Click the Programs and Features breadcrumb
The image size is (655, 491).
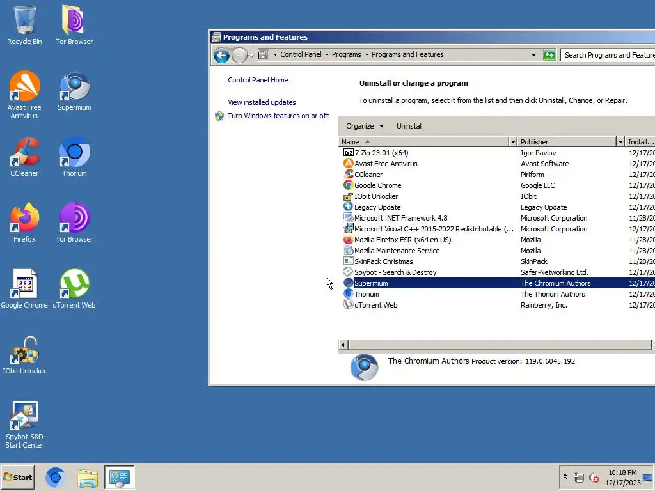(x=407, y=54)
